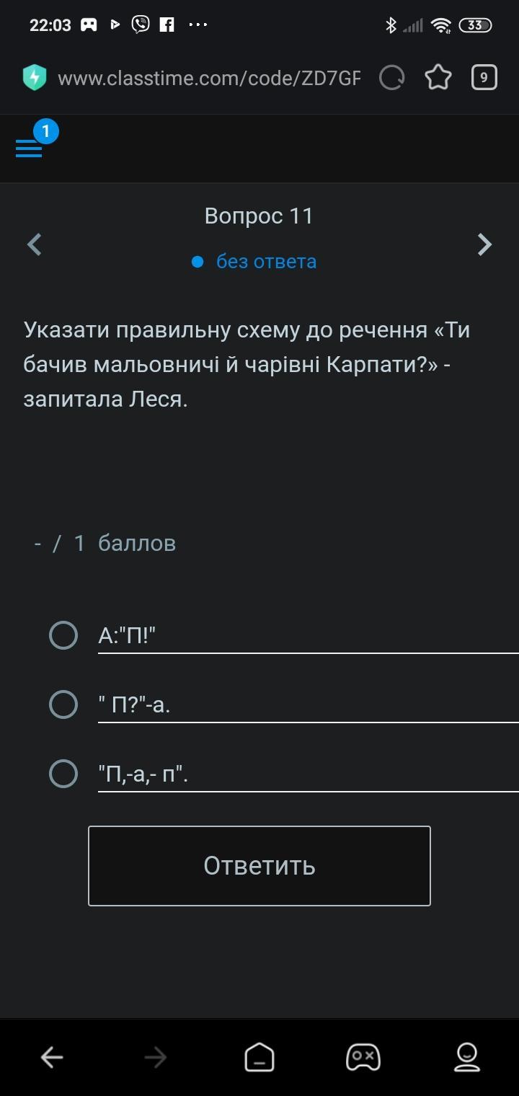Tap the Вопрос 11 question header
Screen dimensions: 519x1096
click(259, 216)
